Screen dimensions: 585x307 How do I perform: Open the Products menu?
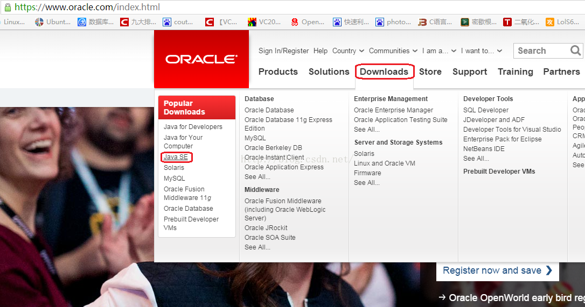[x=278, y=72]
